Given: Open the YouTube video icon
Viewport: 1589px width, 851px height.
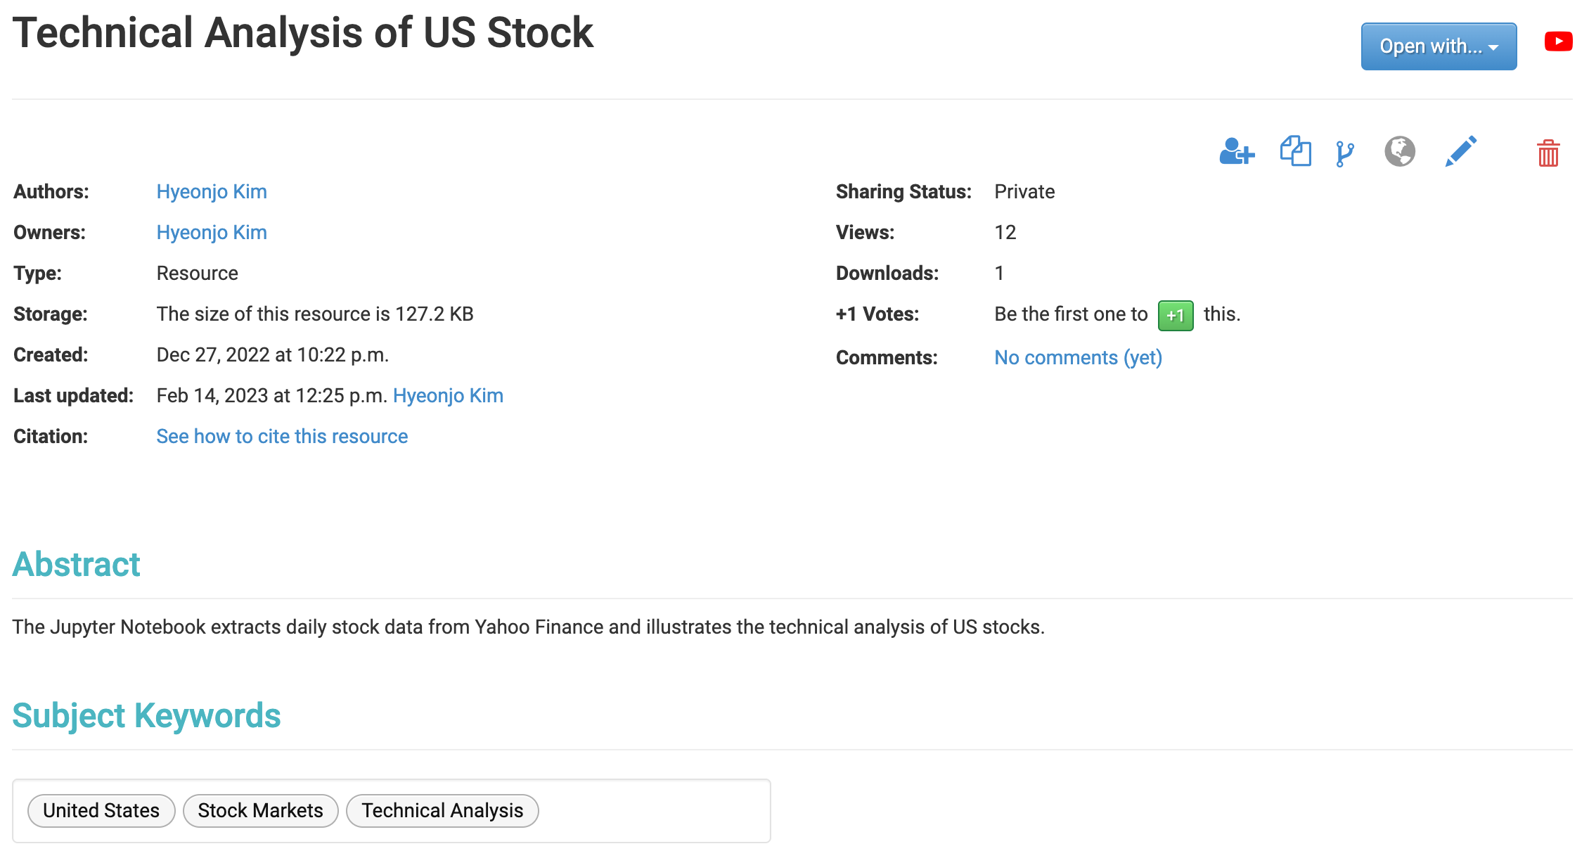Looking at the screenshot, I should click(x=1558, y=41).
